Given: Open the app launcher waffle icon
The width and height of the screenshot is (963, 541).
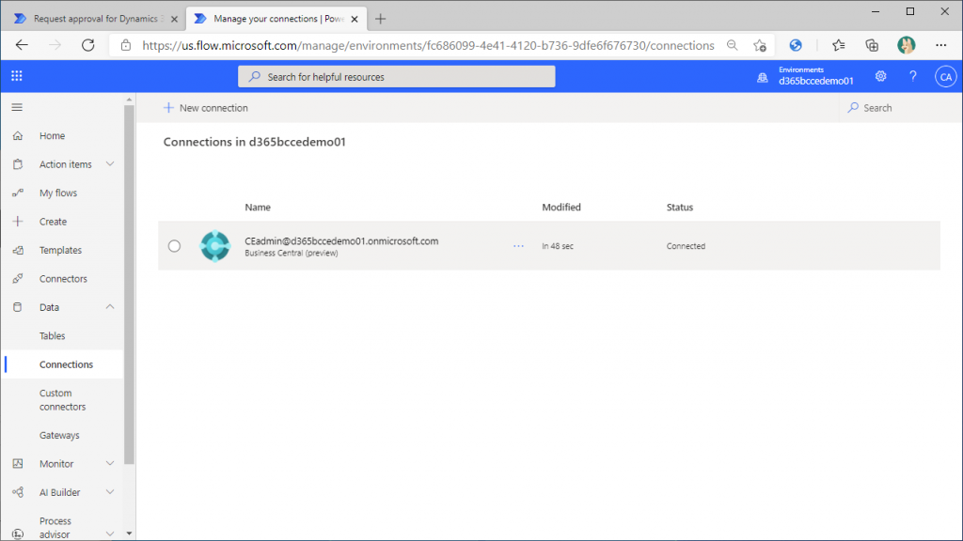Looking at the screenshot, I should [x=17, y=76].
